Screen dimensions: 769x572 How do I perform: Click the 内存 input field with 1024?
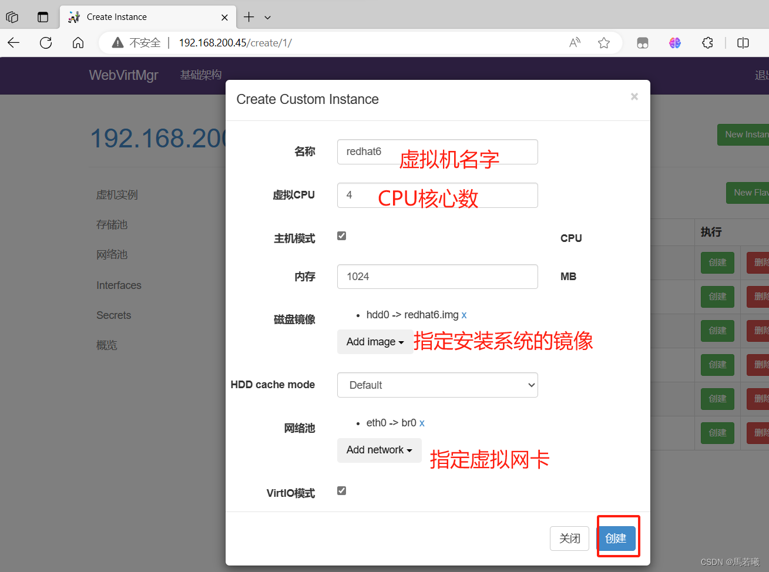(x=438, y=277)
